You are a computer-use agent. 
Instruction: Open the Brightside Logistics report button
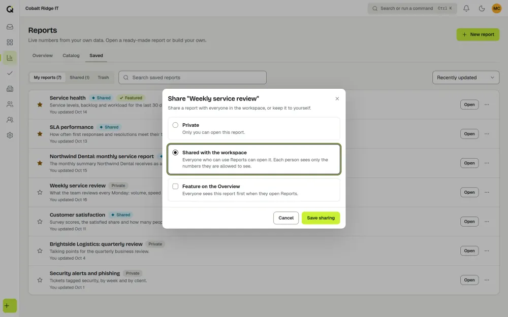coord(469,251)
